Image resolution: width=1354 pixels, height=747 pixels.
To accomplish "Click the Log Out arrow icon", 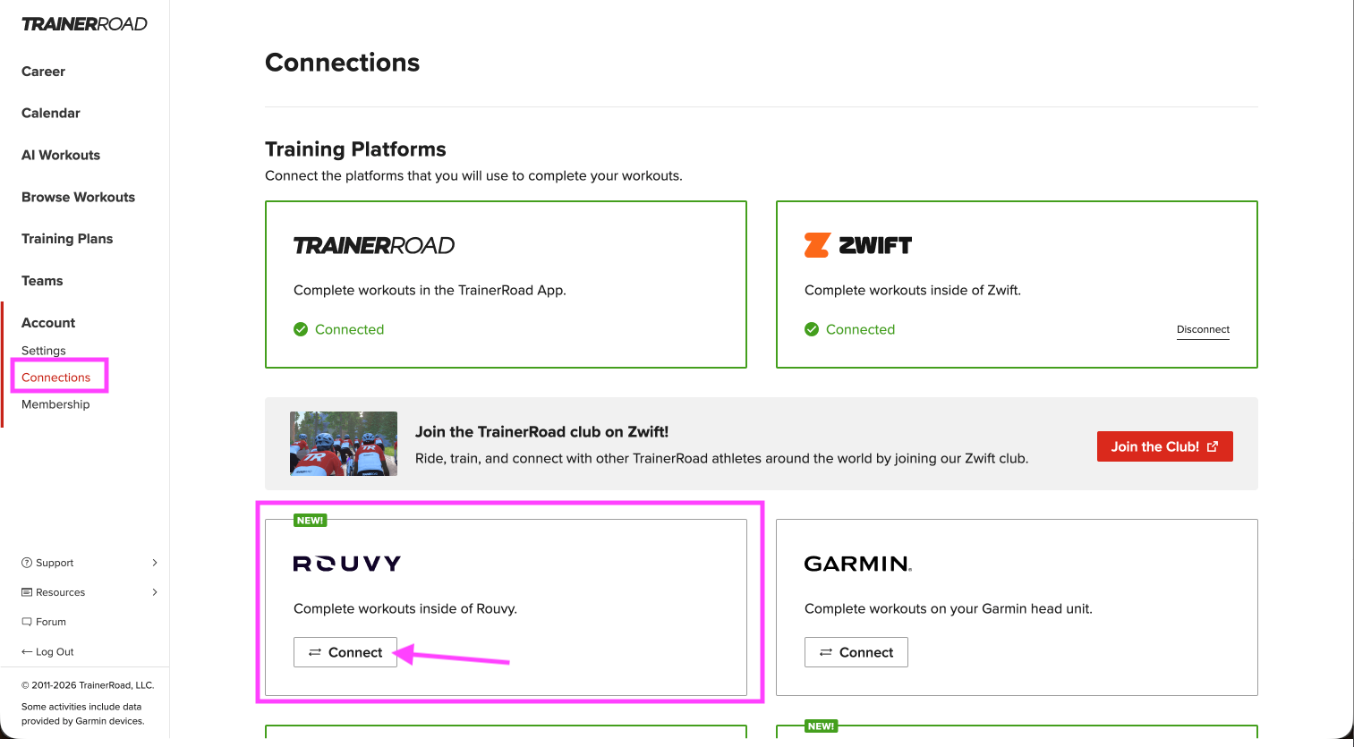I will pos(27,652).
